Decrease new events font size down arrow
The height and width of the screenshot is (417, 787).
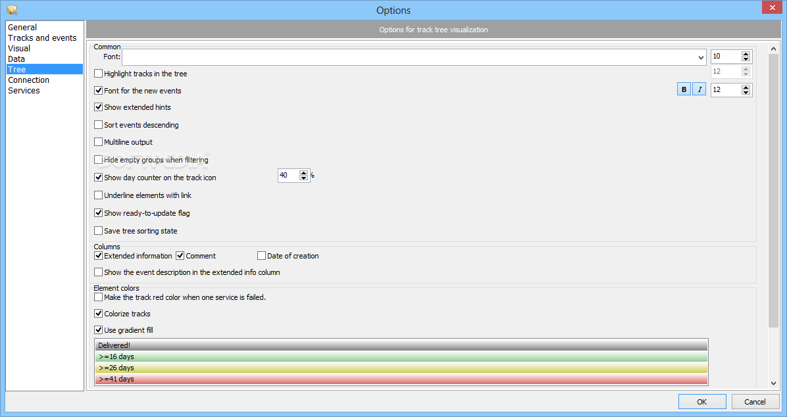click(746, 92)
